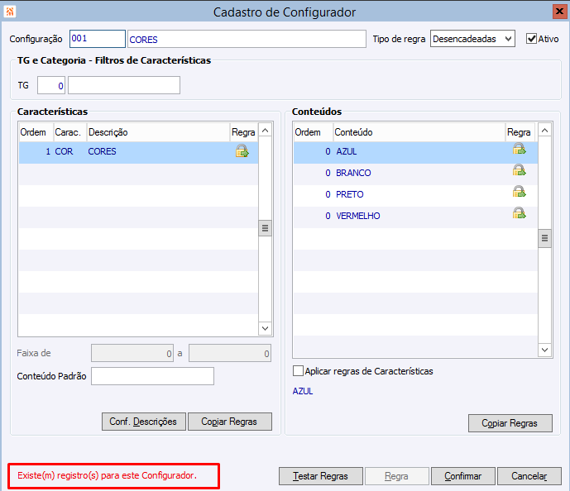Toggle the Ativo checkbox
Image resolution: width=570 pixels, height=491 pixels.
point(531,39)
